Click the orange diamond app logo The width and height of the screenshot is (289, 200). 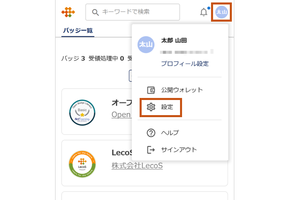(68, 12)
